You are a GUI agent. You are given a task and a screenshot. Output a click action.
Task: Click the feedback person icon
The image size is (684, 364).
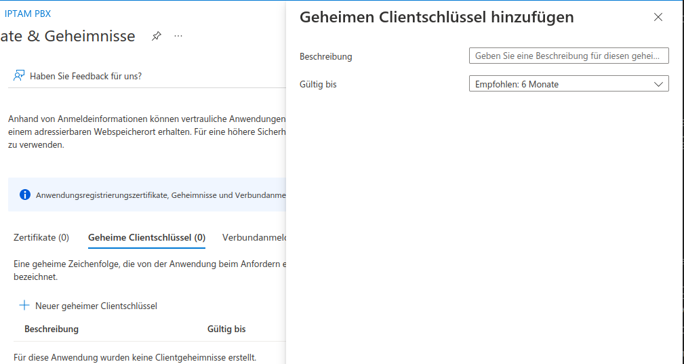(x=19, y=76)
